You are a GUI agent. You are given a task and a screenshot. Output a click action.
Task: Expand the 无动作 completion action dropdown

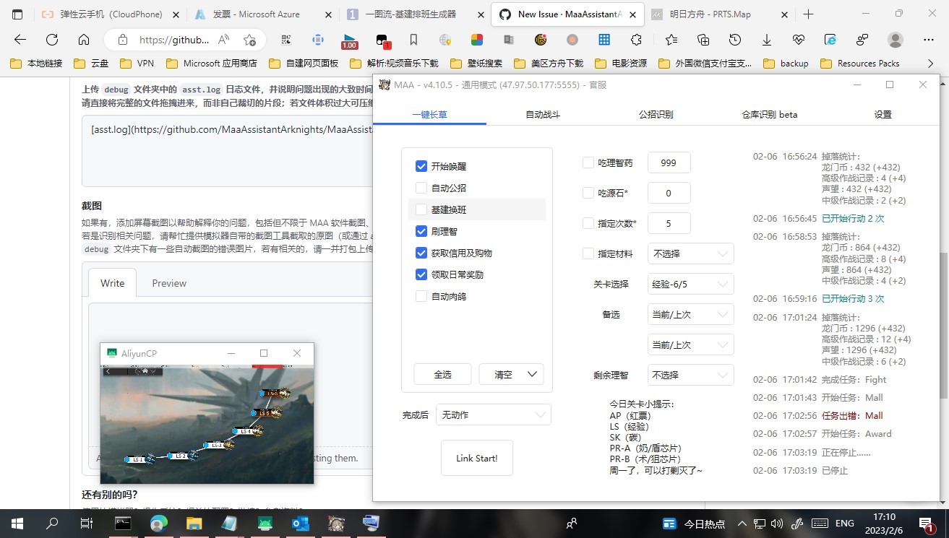(494, 415)
